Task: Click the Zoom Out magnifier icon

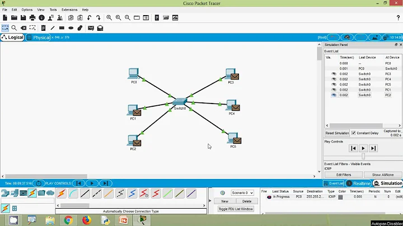Action: (128, 18)
